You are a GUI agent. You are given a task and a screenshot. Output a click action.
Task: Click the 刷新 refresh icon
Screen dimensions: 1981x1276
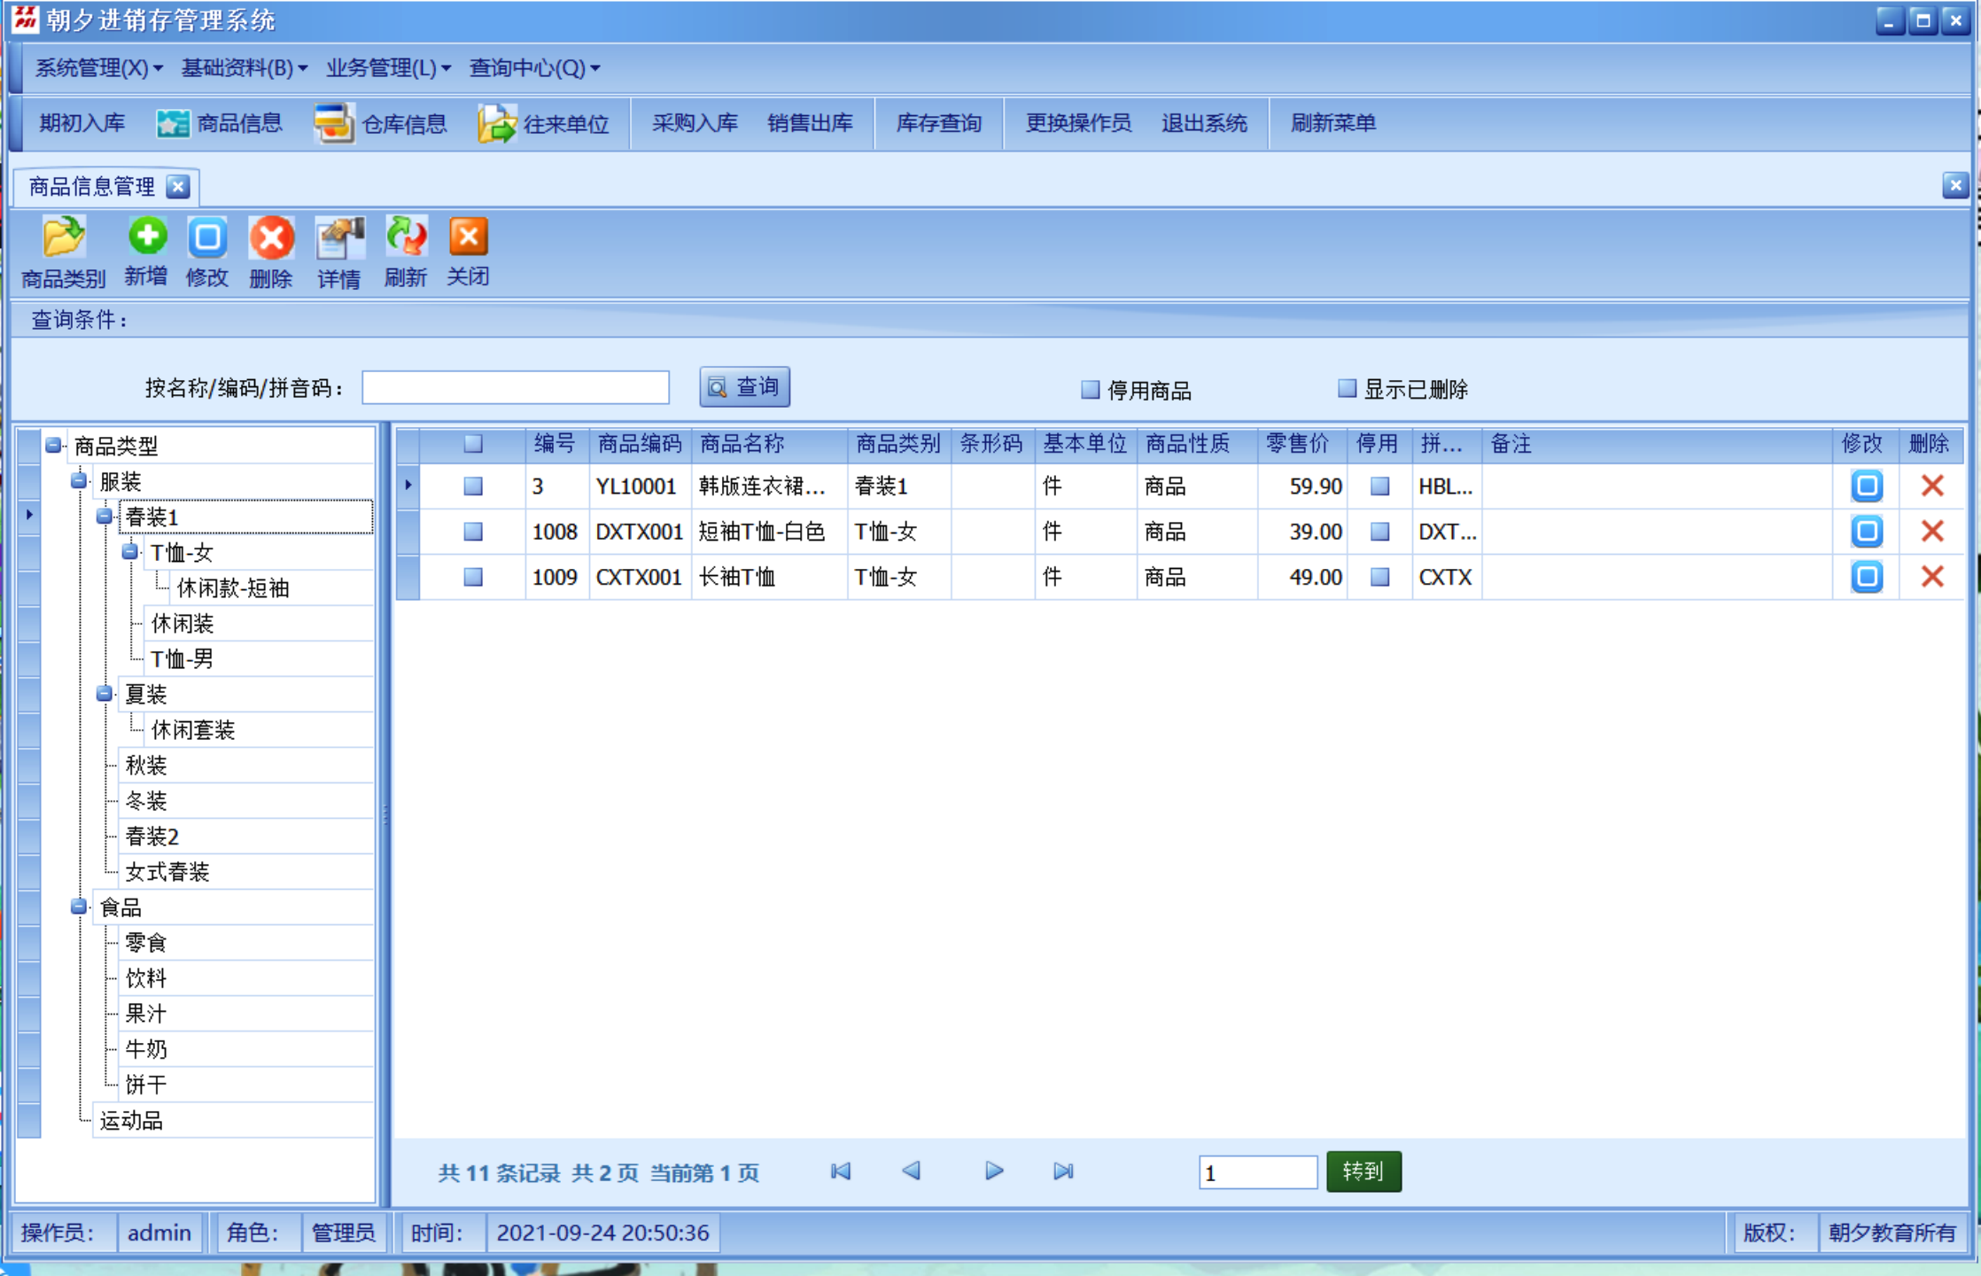[406, 237]
